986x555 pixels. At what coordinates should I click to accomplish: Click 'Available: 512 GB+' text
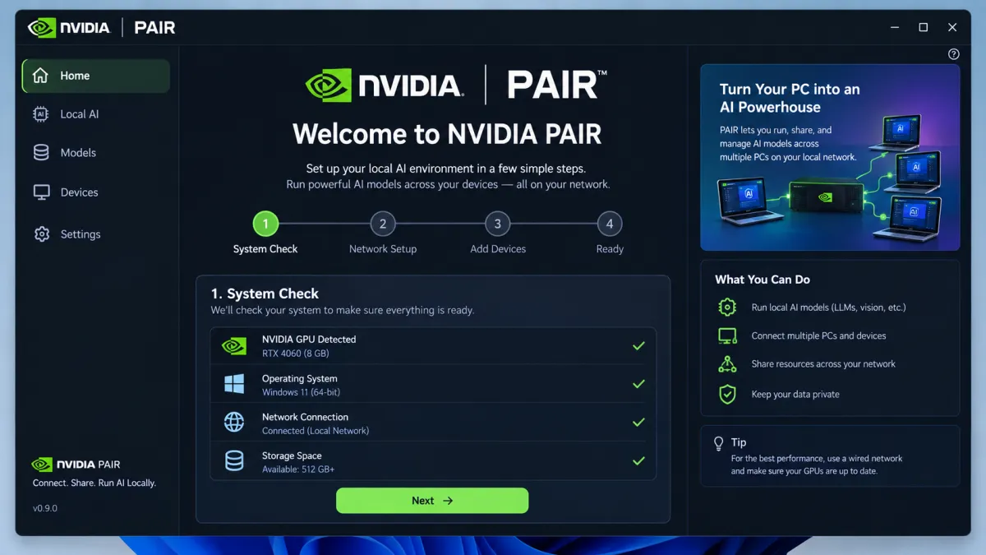coord(298,469)
